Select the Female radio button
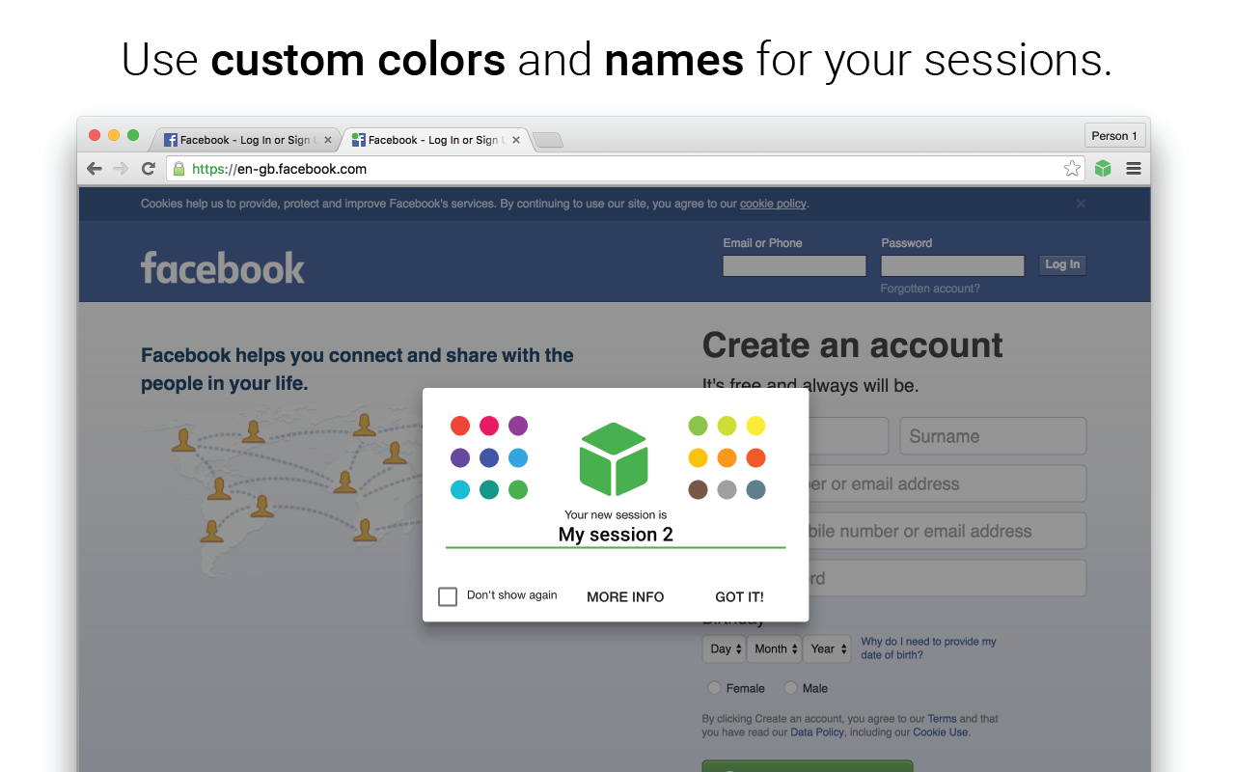The height and width of the screenshot is (772, 1235). [x=713, y=687]
